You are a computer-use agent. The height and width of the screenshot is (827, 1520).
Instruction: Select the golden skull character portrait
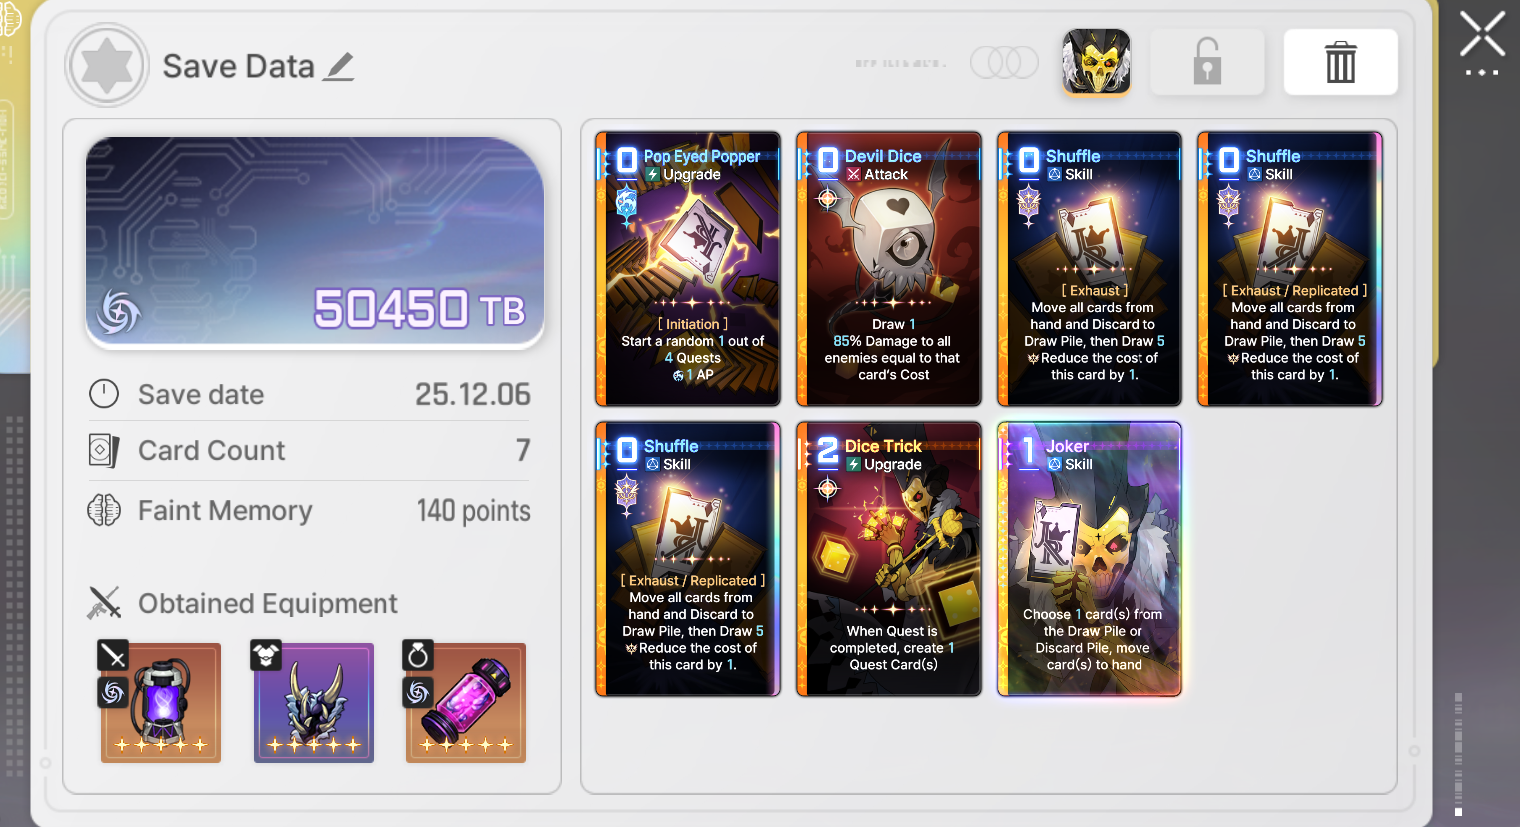pyautogui.click(x=1096, y=62)
